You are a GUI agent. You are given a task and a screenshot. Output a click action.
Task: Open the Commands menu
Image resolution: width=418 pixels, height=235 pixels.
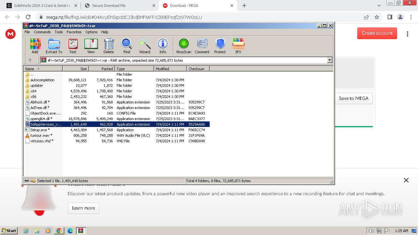click(x=42, y=32)
